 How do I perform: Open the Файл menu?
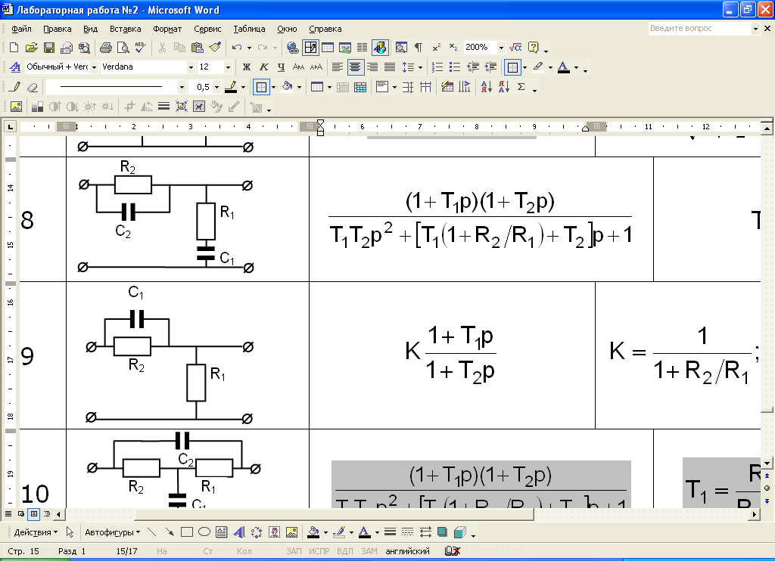[21, 29]
